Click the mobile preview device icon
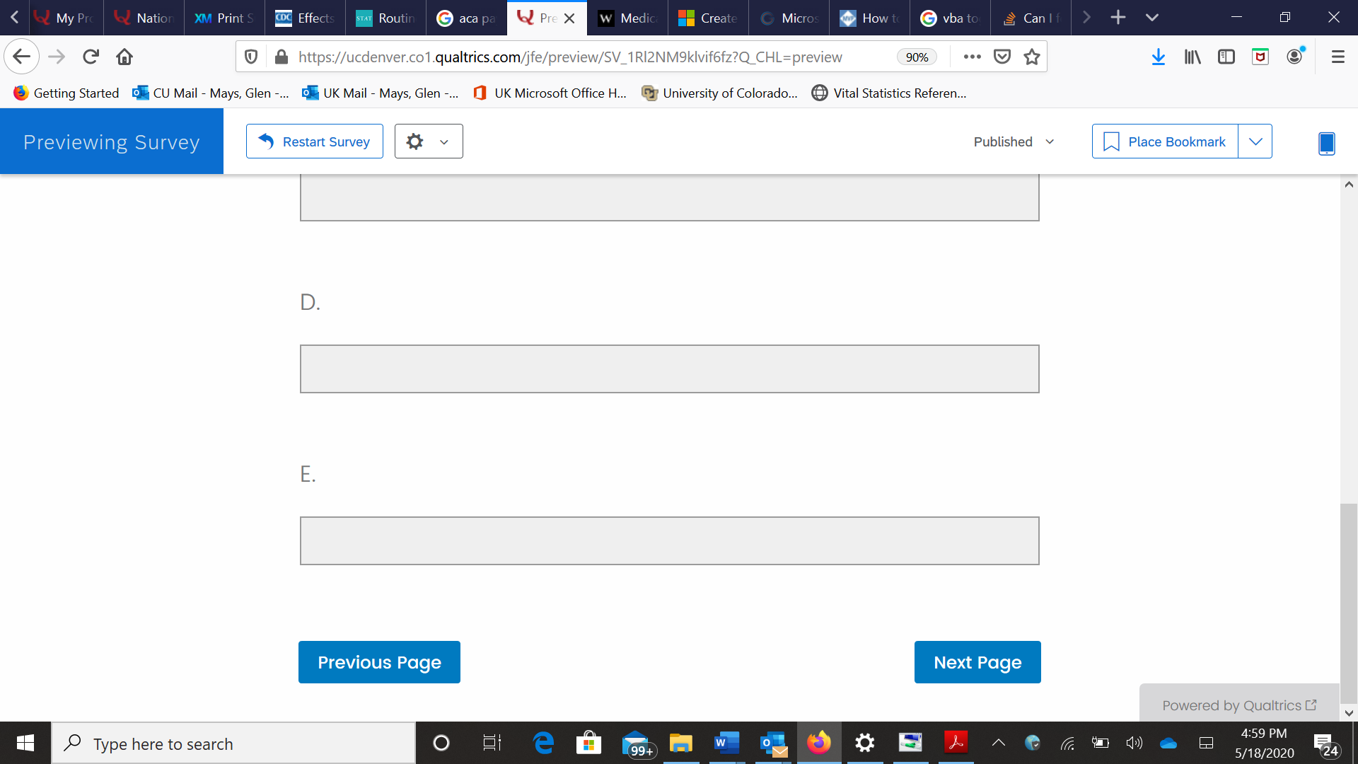1358x764 pixels. pyautogui.click(x=1326, y=143)
